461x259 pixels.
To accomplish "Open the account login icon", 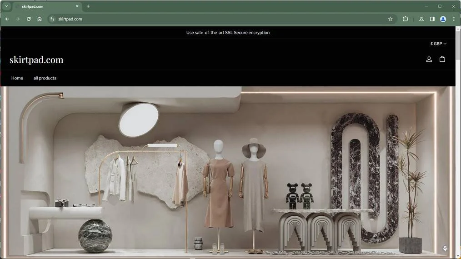I will pyautogui.click(x=429, y=60).
